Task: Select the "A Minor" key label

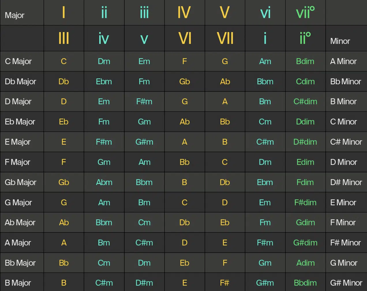Action: [x=343, y=61]
